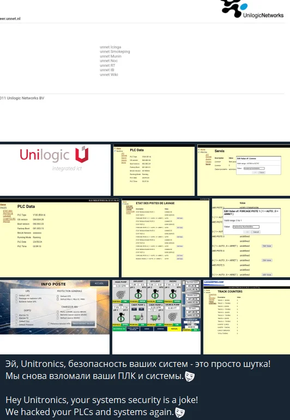Toggle Defaut Gaz indicator

coord(16,321)
